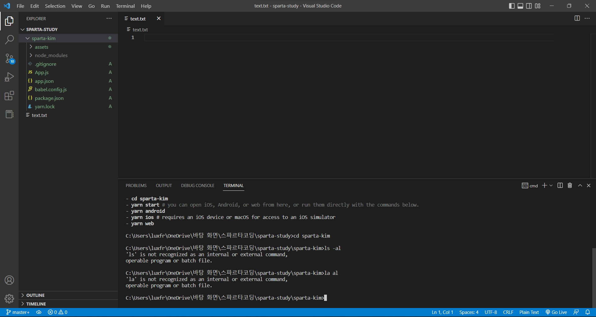The height and width of the screenshot is (317, 596).
Task: Open app.json in the explorer
Action: pyautogui.click(x=68, y=81)
